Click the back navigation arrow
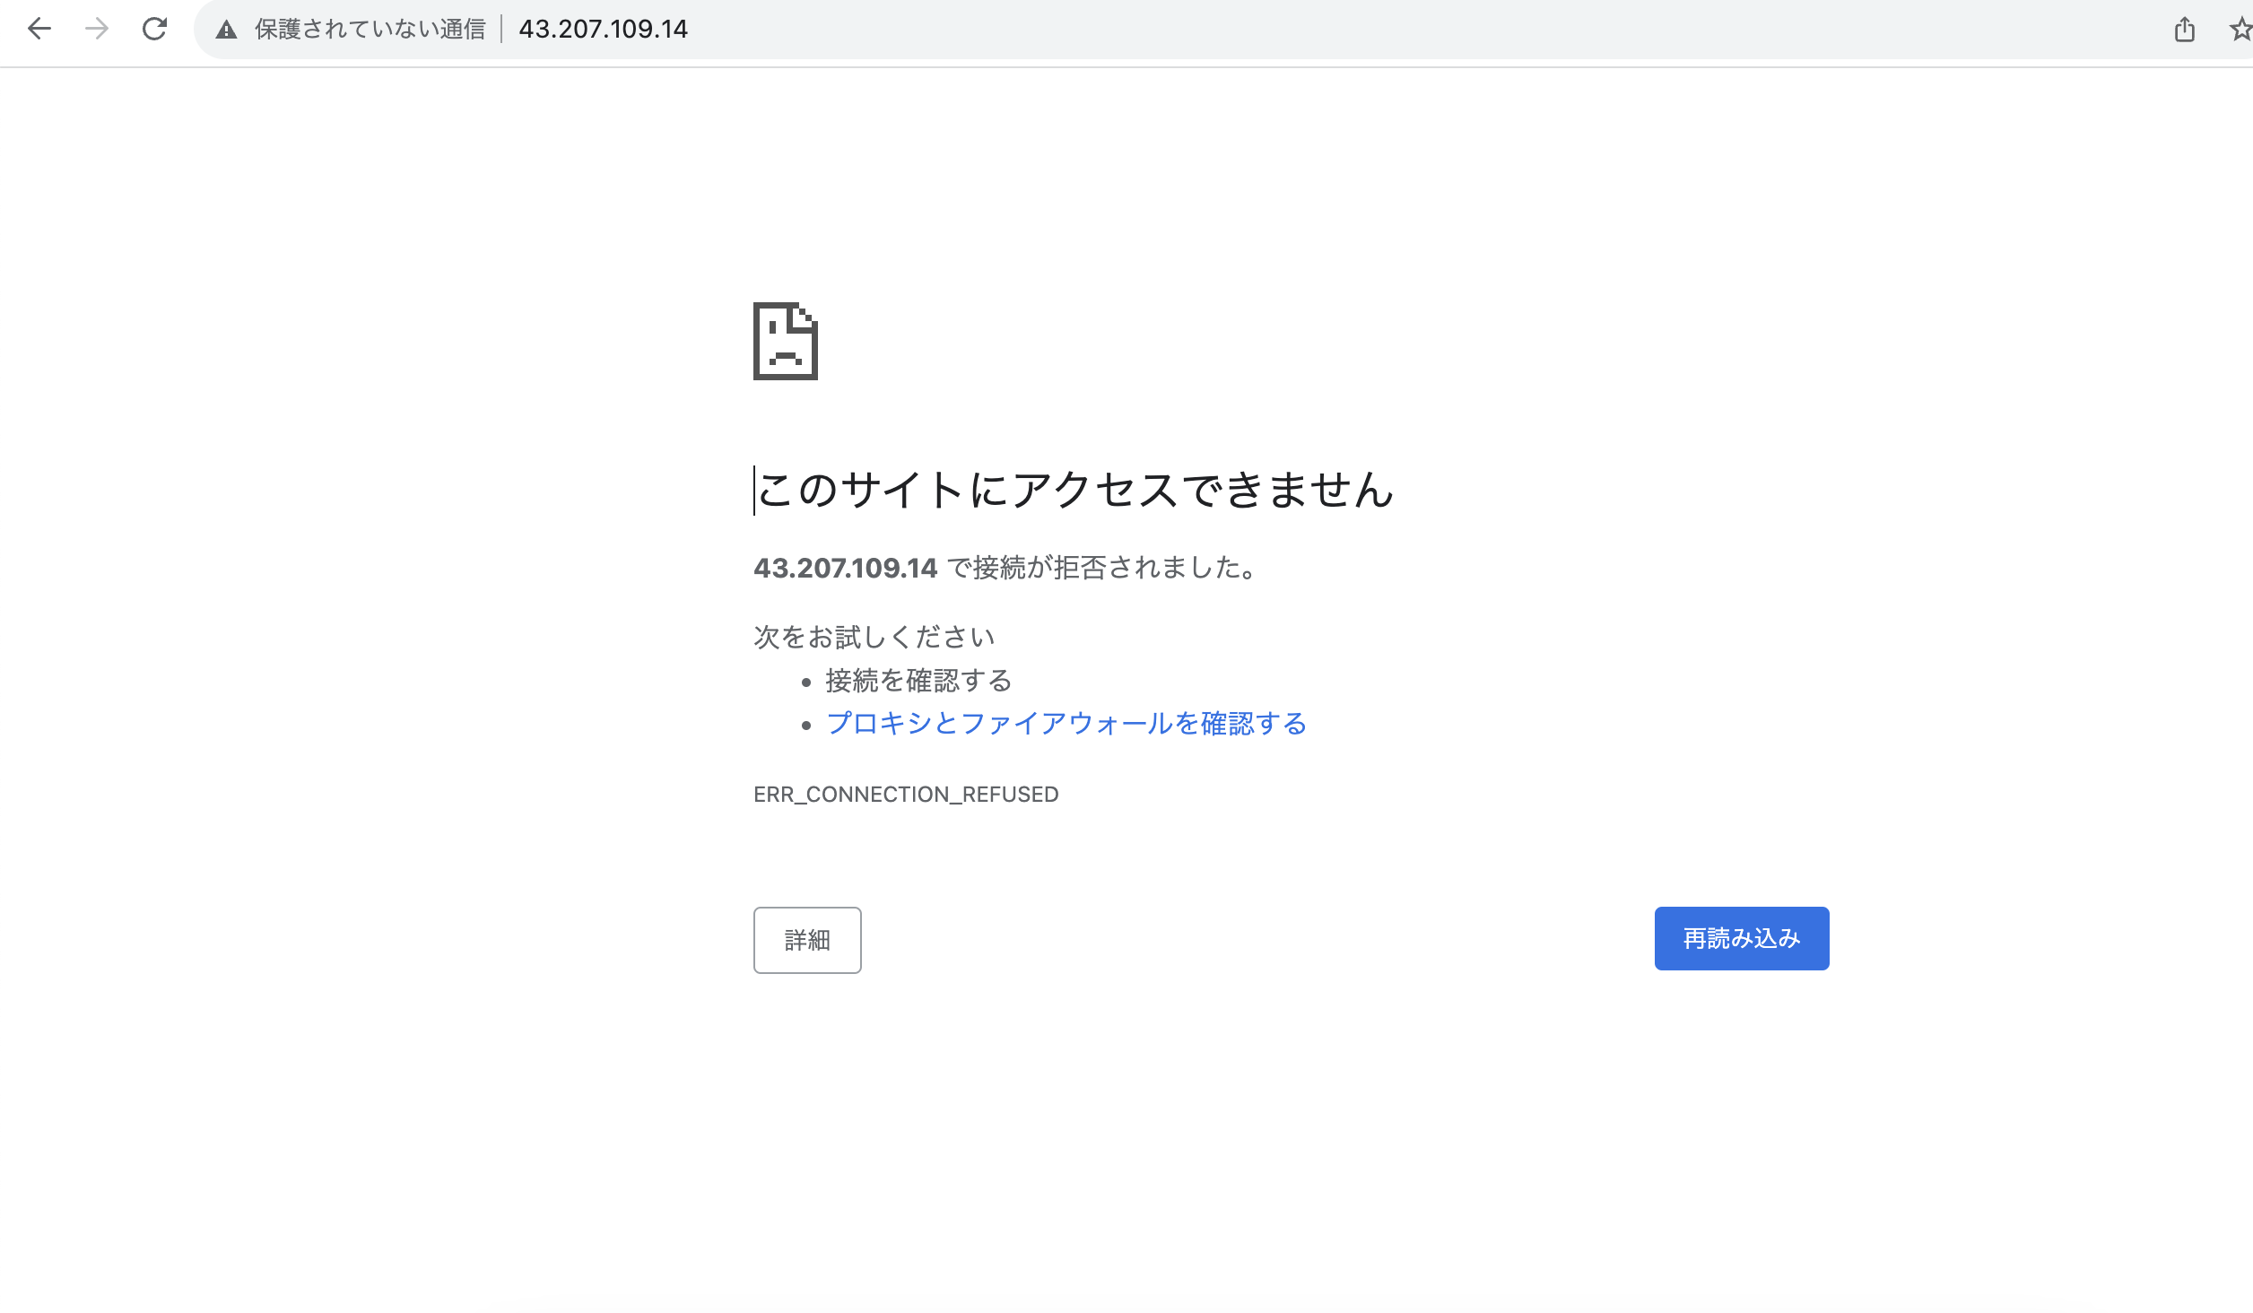This screenshot has height=1313, width=2253. tap(38, 30)
